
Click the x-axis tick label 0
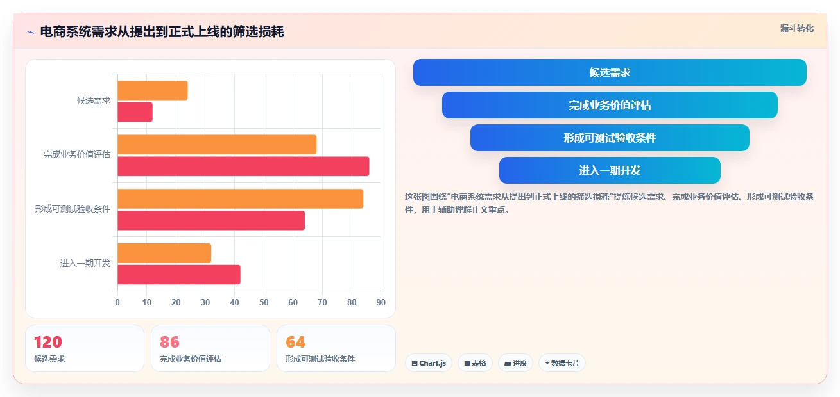(x=117, y=302)
